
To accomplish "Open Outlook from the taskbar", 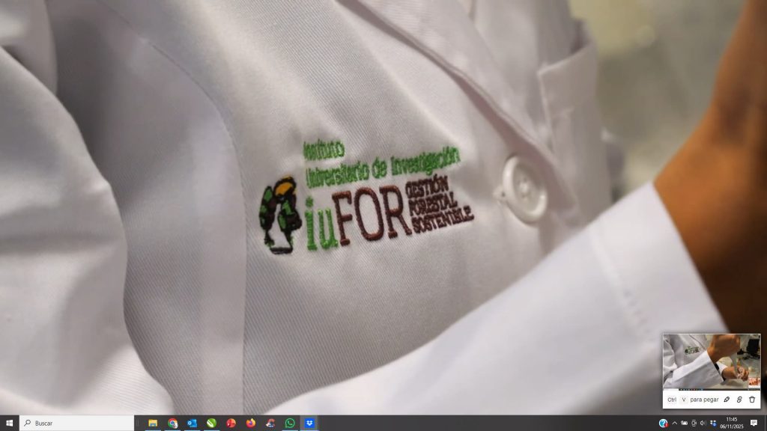I will (192, 424).
